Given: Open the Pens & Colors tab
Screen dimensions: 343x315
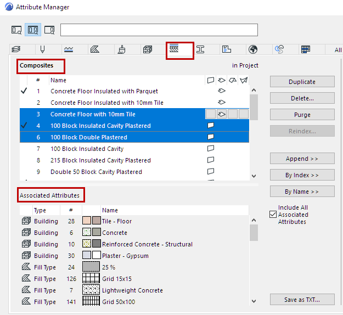Looking at the screenshot, I should click(42, 49).
